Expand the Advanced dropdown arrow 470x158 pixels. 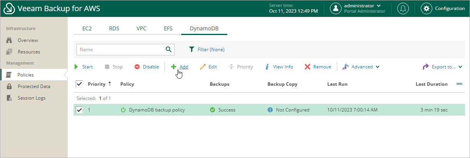pyautogui.click(x=378, y=67)
